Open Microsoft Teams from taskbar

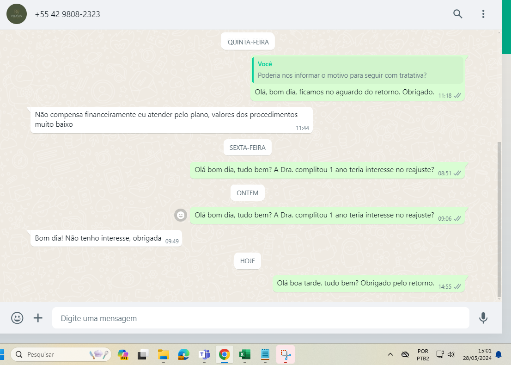click(204, 354)
